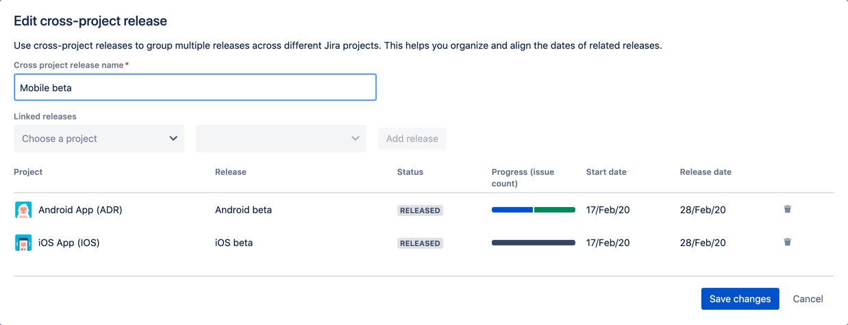Open the empty release selection dropdown
Viewport: 848px width, 325px height.
click(x=282, y=139)
